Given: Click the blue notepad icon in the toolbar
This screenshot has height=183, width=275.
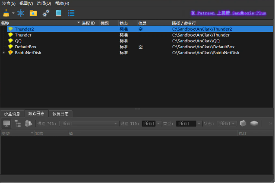Looking at the screenshot, I should (59, 13).
